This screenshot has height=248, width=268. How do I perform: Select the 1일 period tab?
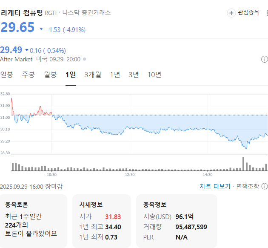[x=71, y=75]
